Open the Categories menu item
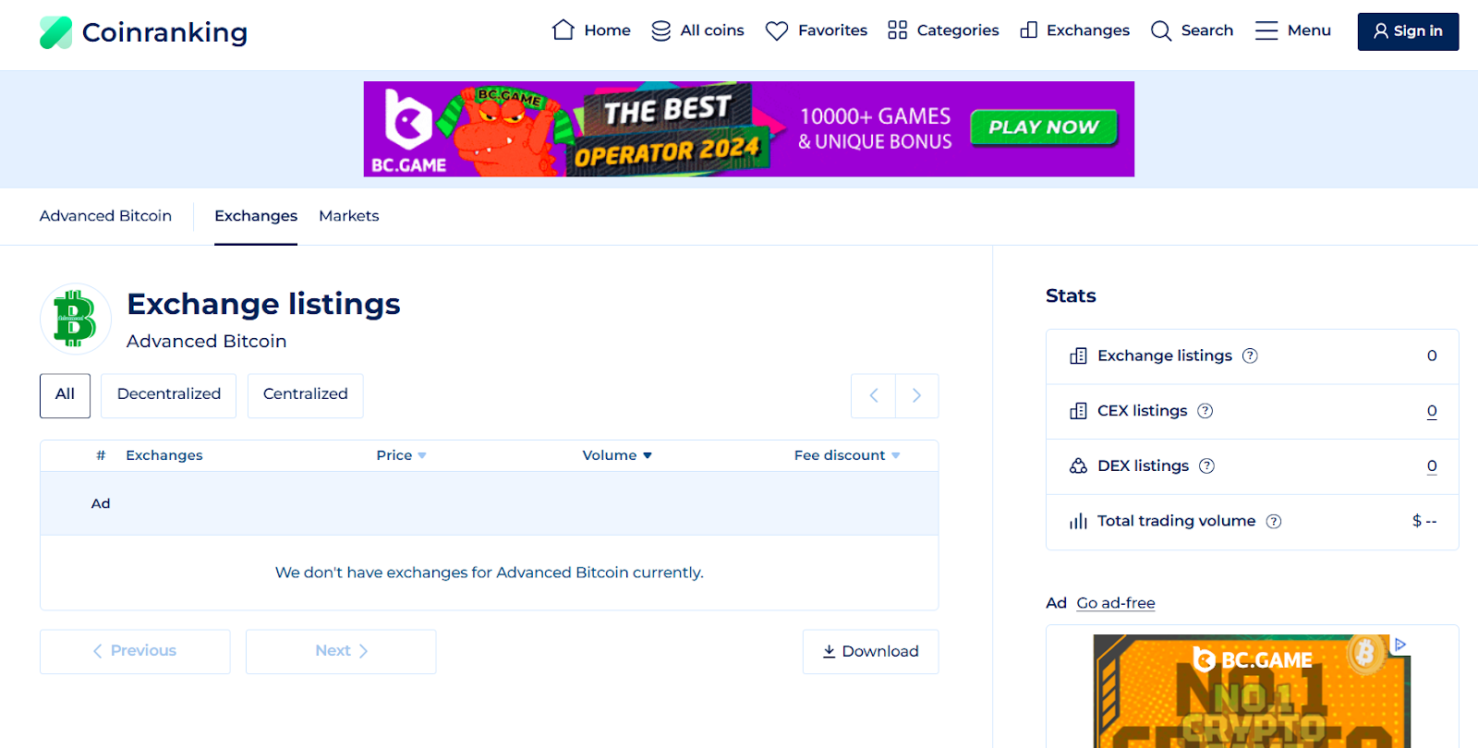The width and height of the screenshot is (1478, 748). [x=943, y=30]
